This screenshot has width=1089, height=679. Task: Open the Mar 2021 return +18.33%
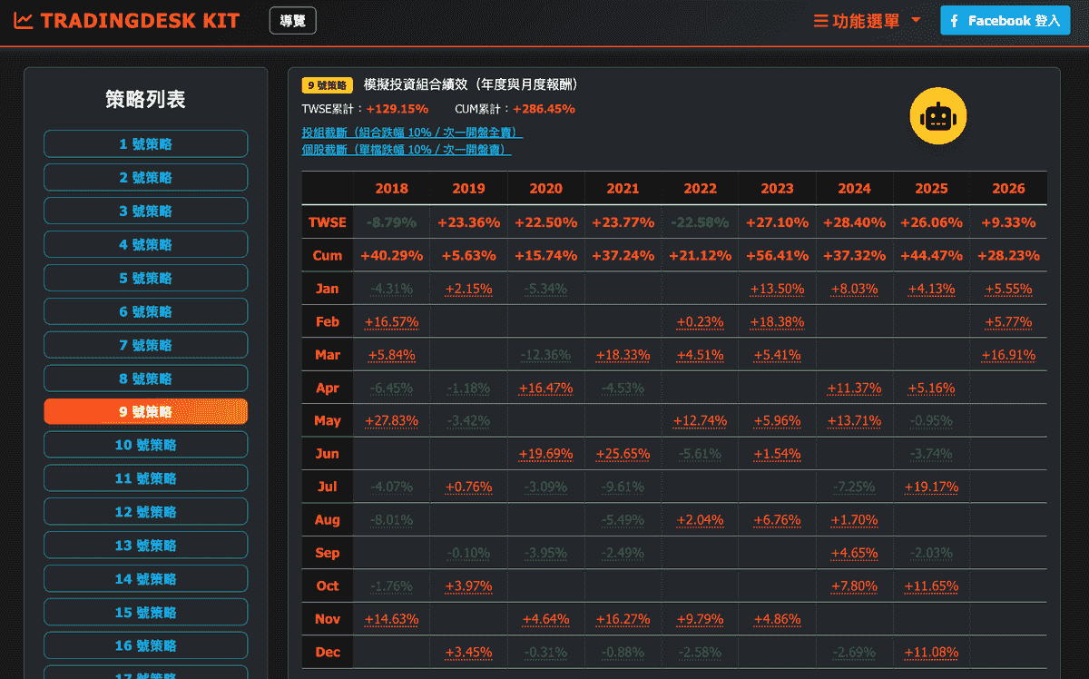(x=623, y=355)
